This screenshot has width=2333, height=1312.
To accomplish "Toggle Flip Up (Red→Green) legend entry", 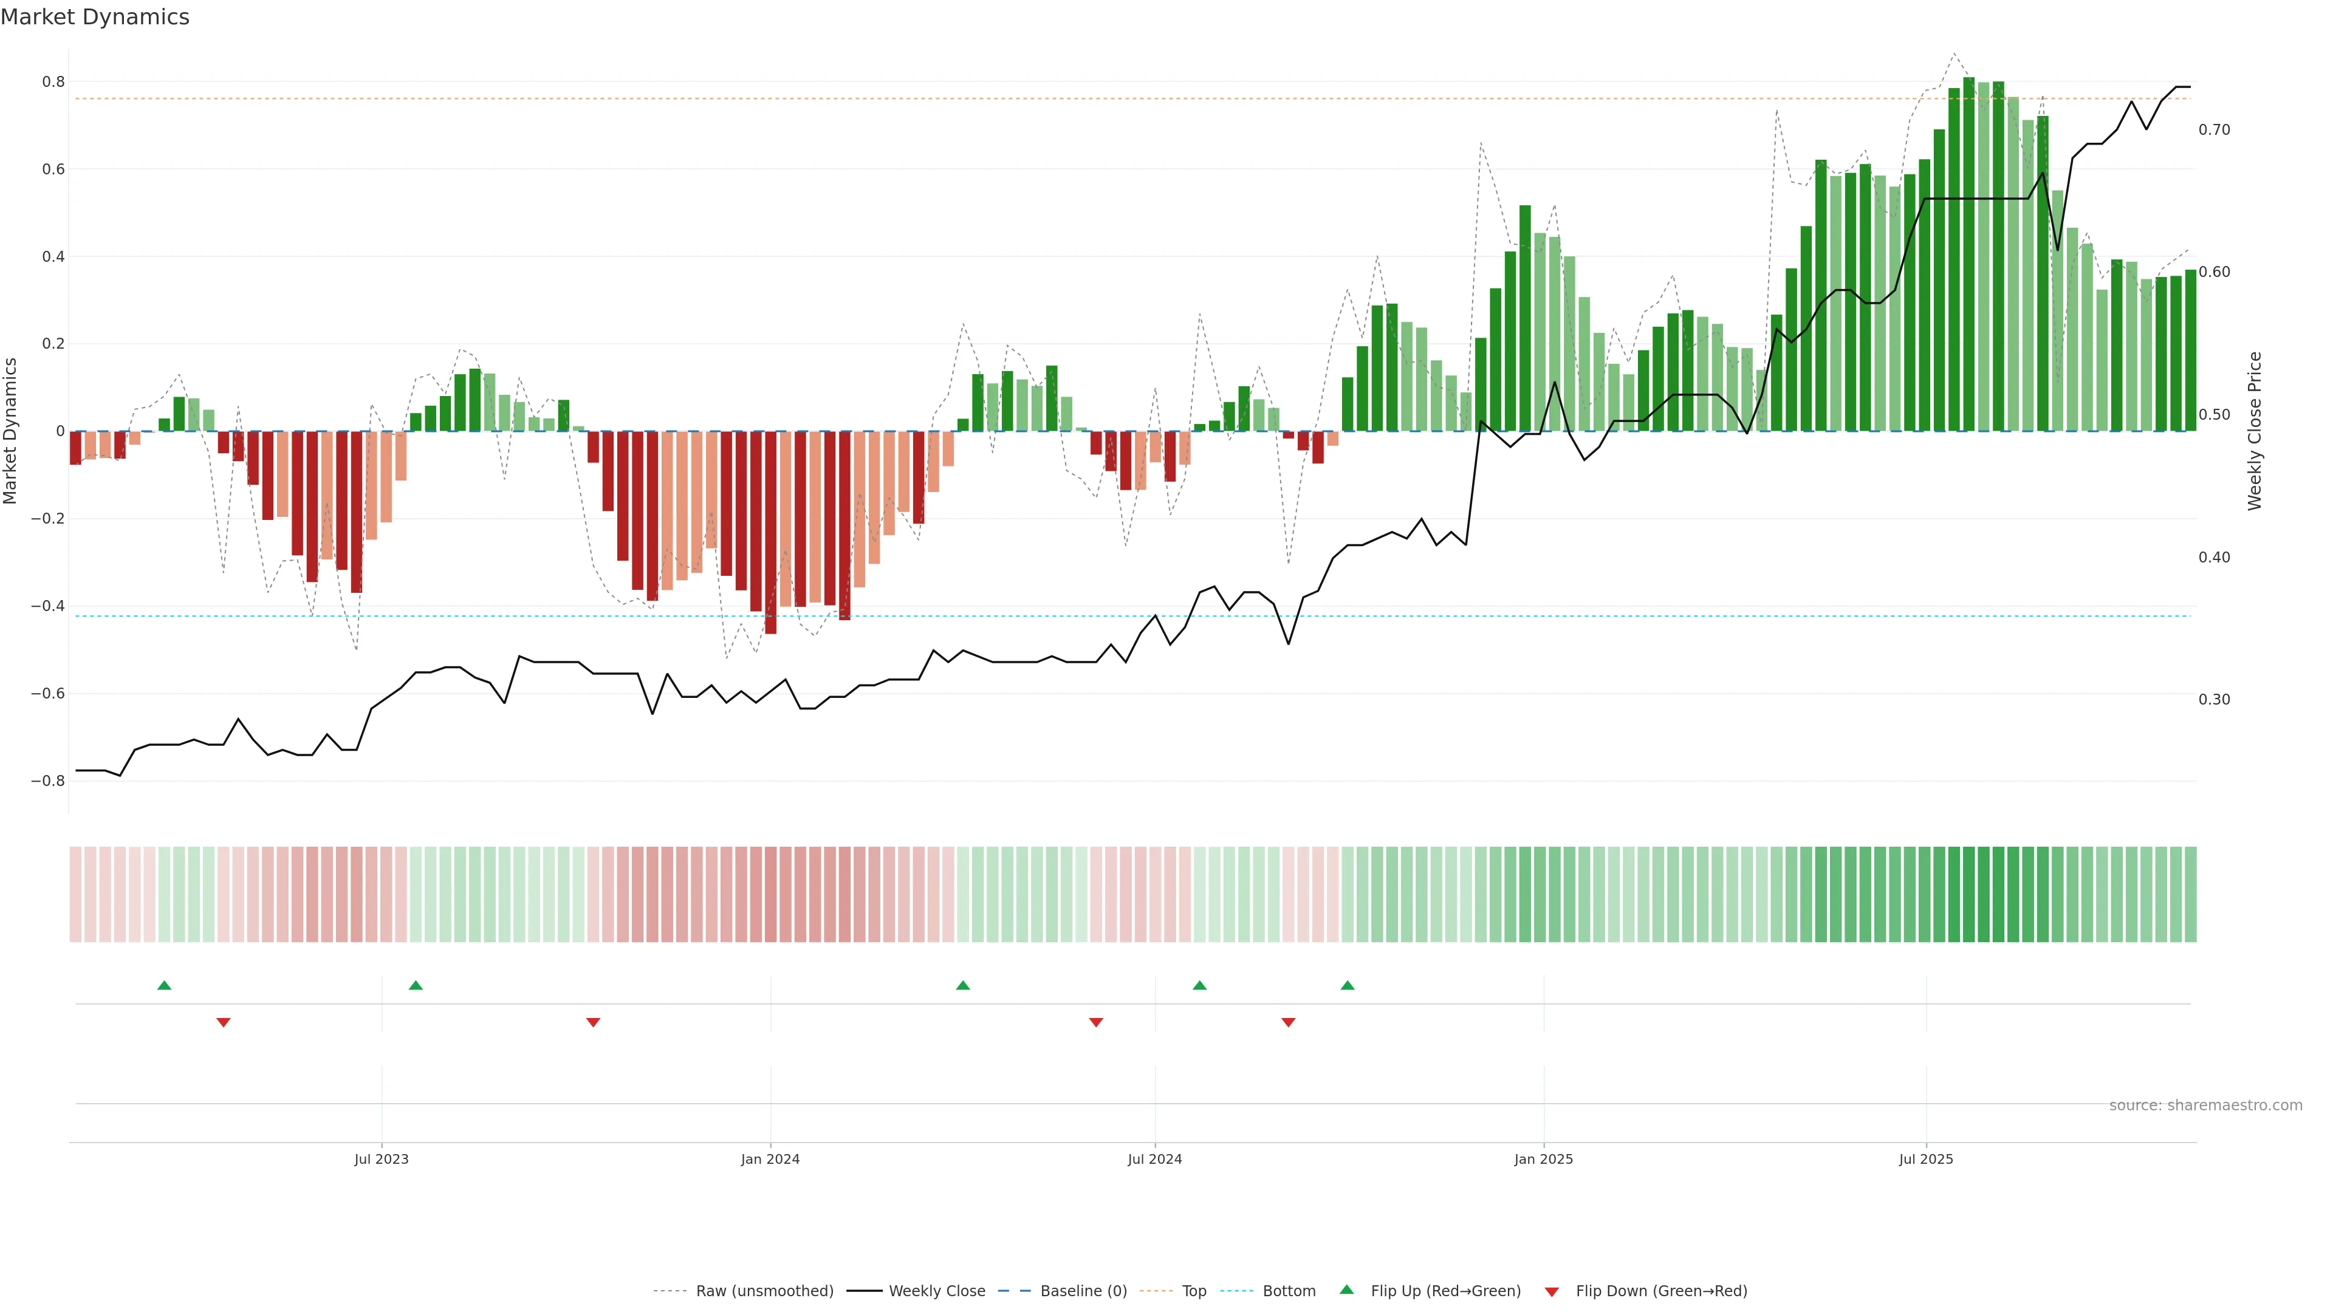I will point(1445,1291).
